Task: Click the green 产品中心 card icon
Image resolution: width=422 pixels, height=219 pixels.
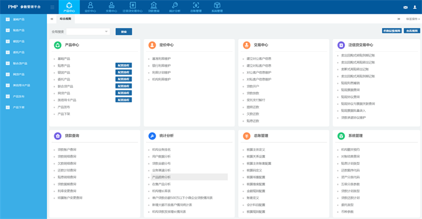Action: (58, 45)
